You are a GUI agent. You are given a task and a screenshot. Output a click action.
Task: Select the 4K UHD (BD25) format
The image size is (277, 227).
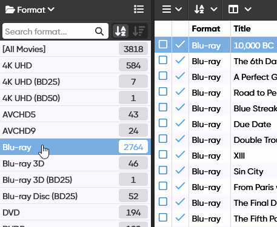coord(75,82)
